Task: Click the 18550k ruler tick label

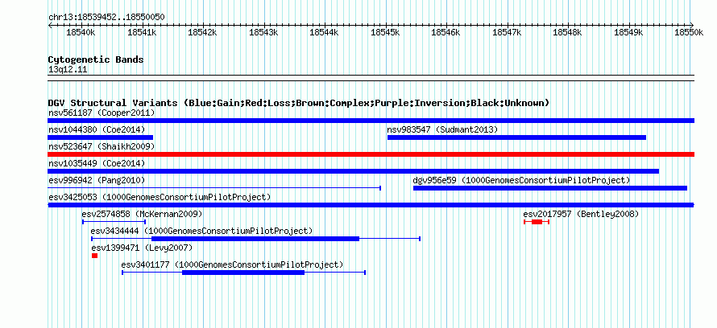Action: (x=690, y=32)
